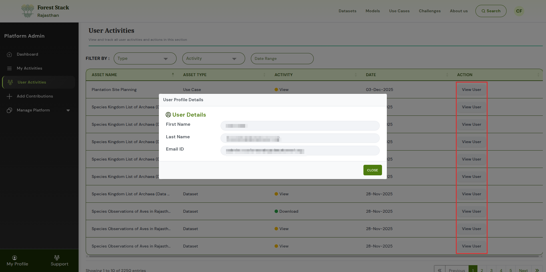Viewport: 546px width, 272px height.
Task: Close the User Profile Details dialog
Action: 372,170
